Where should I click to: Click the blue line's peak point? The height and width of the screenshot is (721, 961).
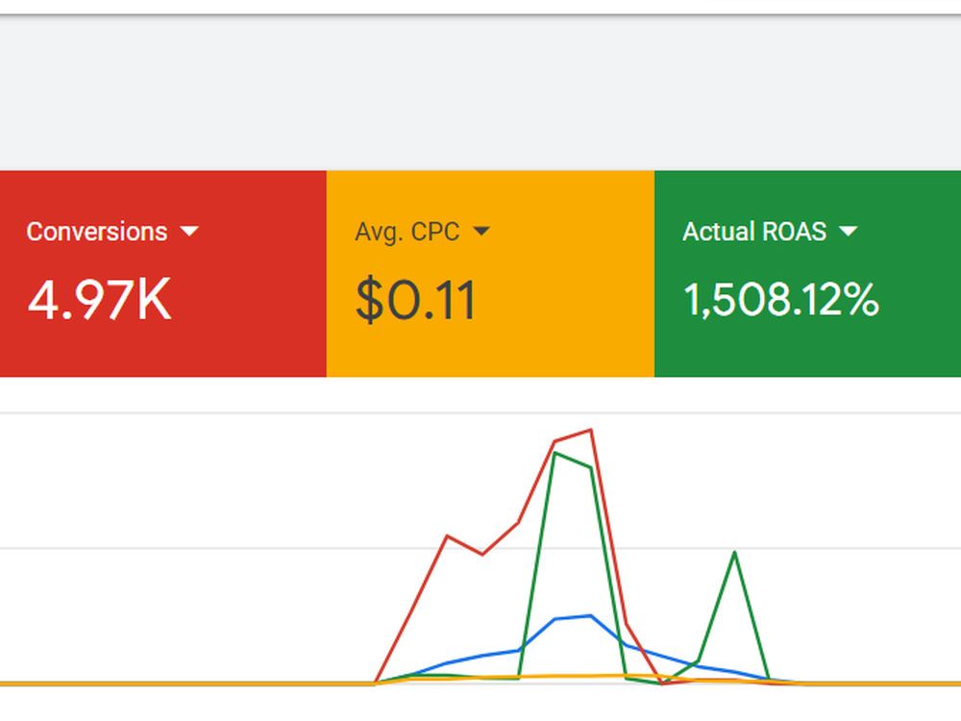tap(591, 616)
